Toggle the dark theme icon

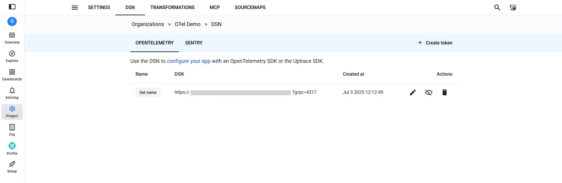[513, 8]
